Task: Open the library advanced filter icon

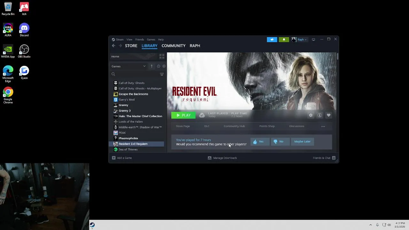Action: coord(162,74)
